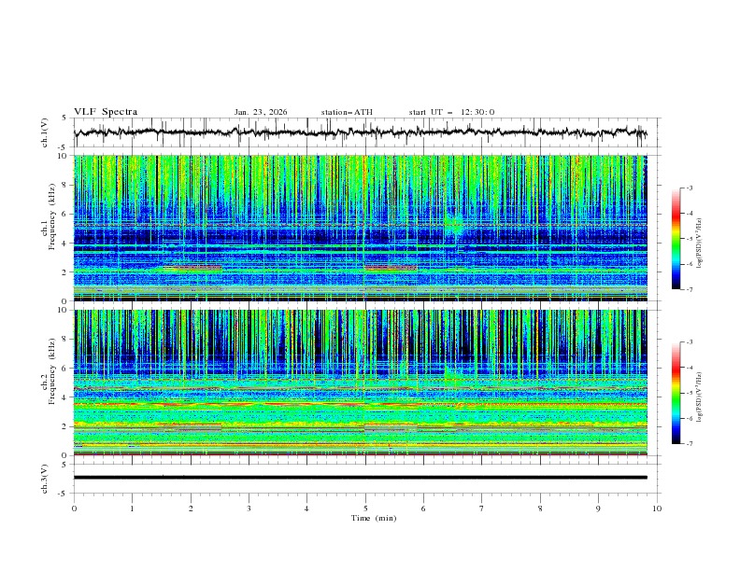The height and width of the screenshot is (571, 740).
Task: Click the 0 minute tick label on time axis
Action: click(74, 508)
